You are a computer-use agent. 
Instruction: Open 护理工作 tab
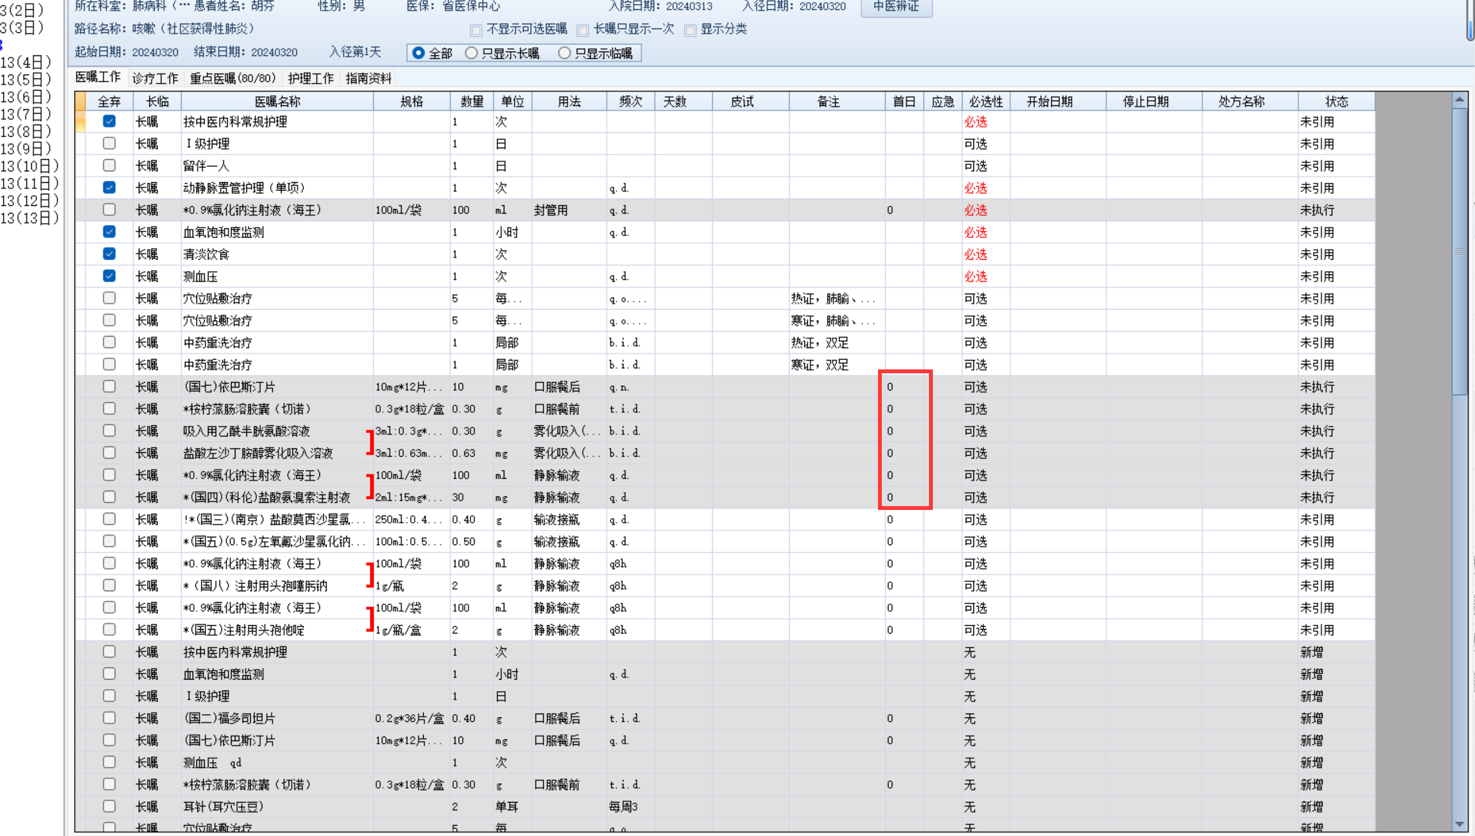pos(311,78)
